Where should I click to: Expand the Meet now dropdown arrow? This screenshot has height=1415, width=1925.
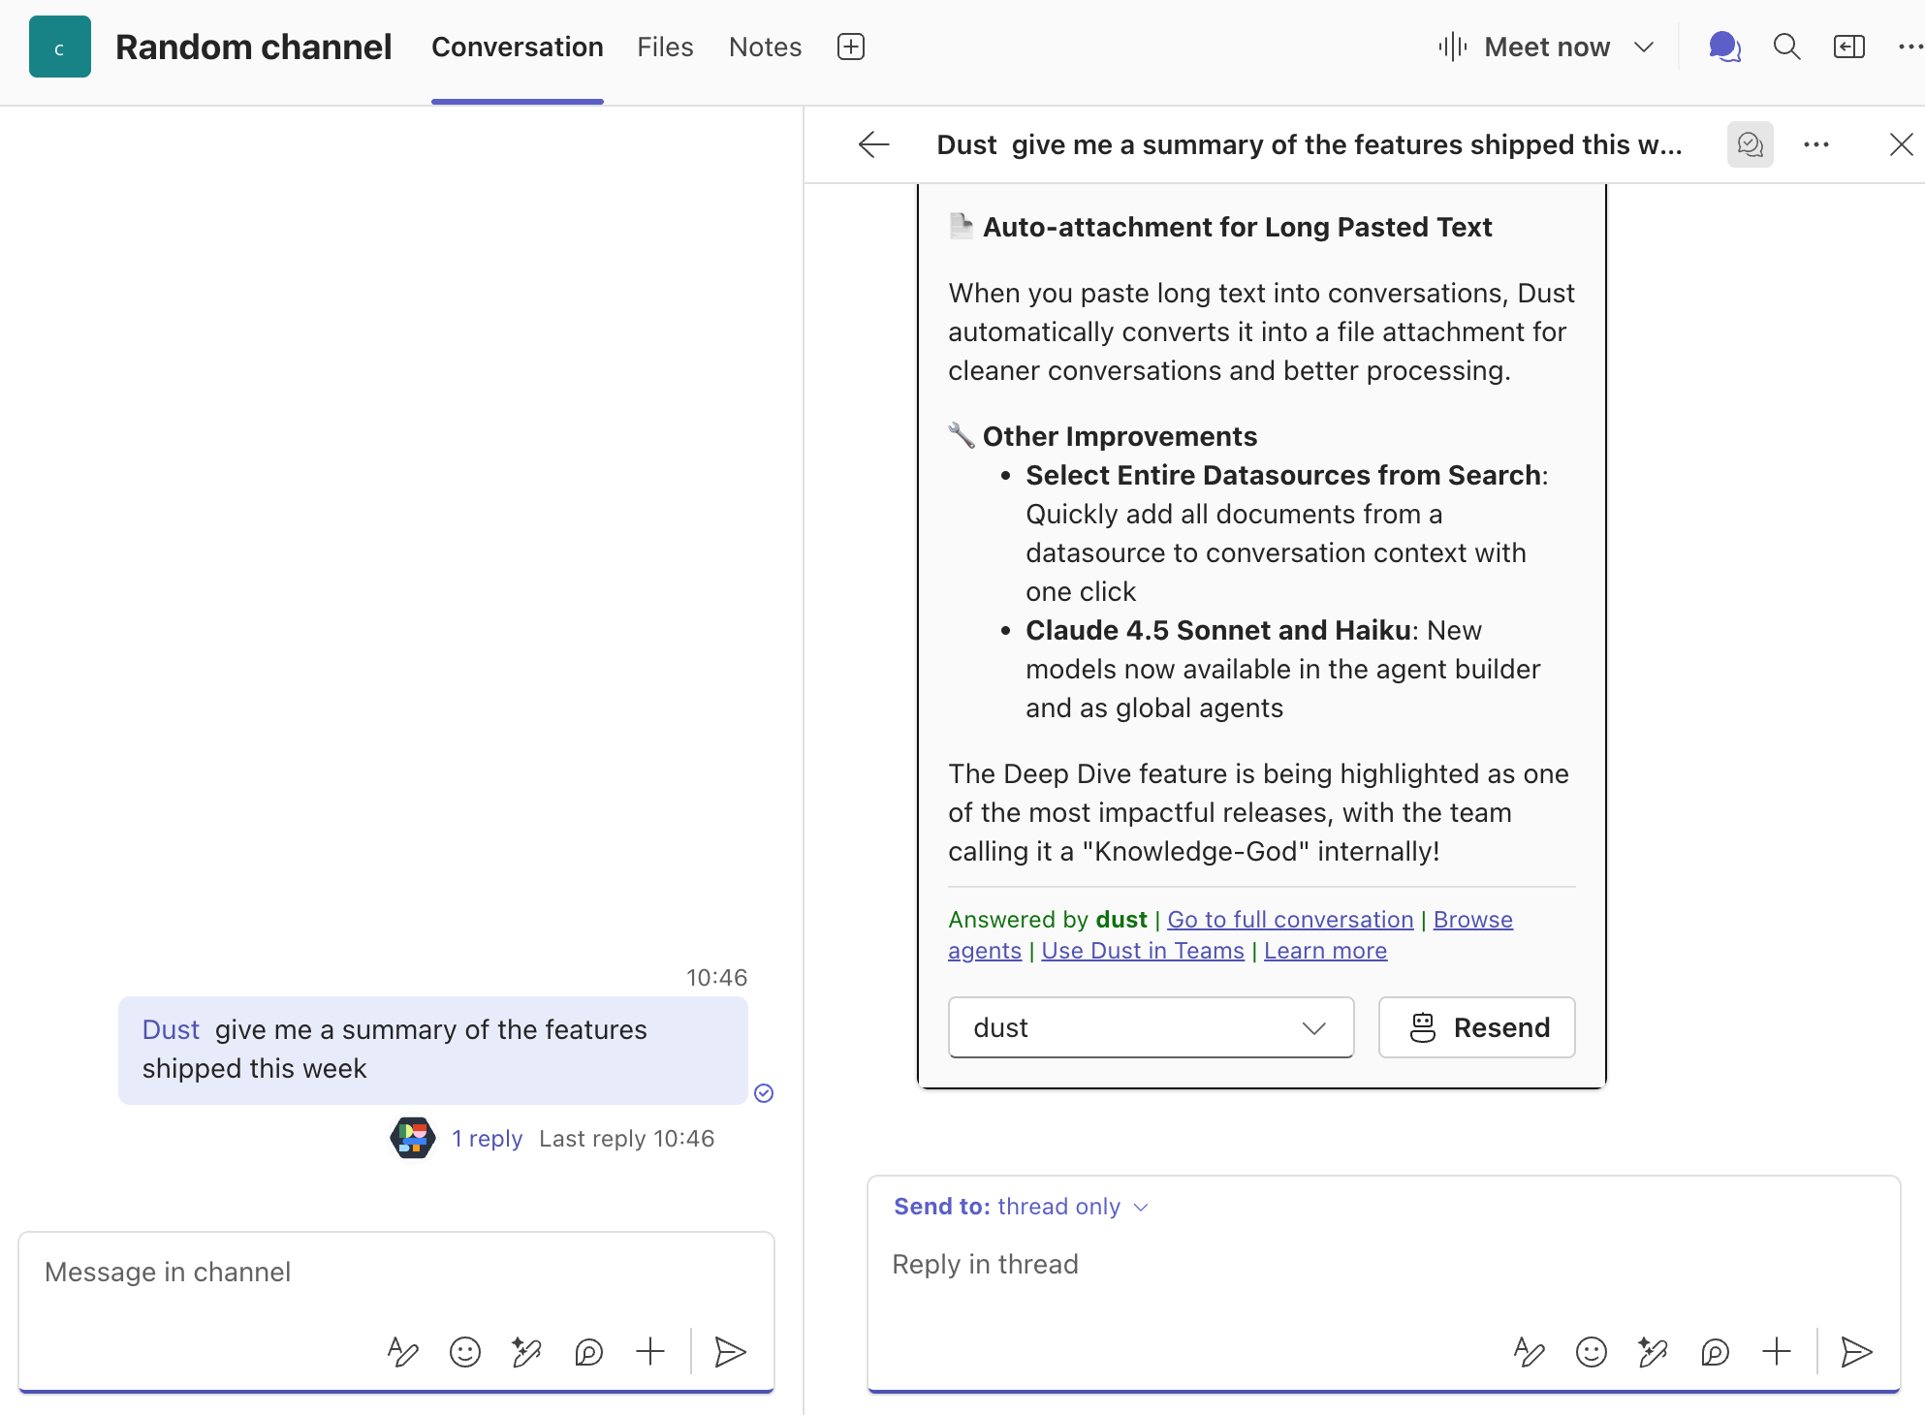[x=1644, y=47]
